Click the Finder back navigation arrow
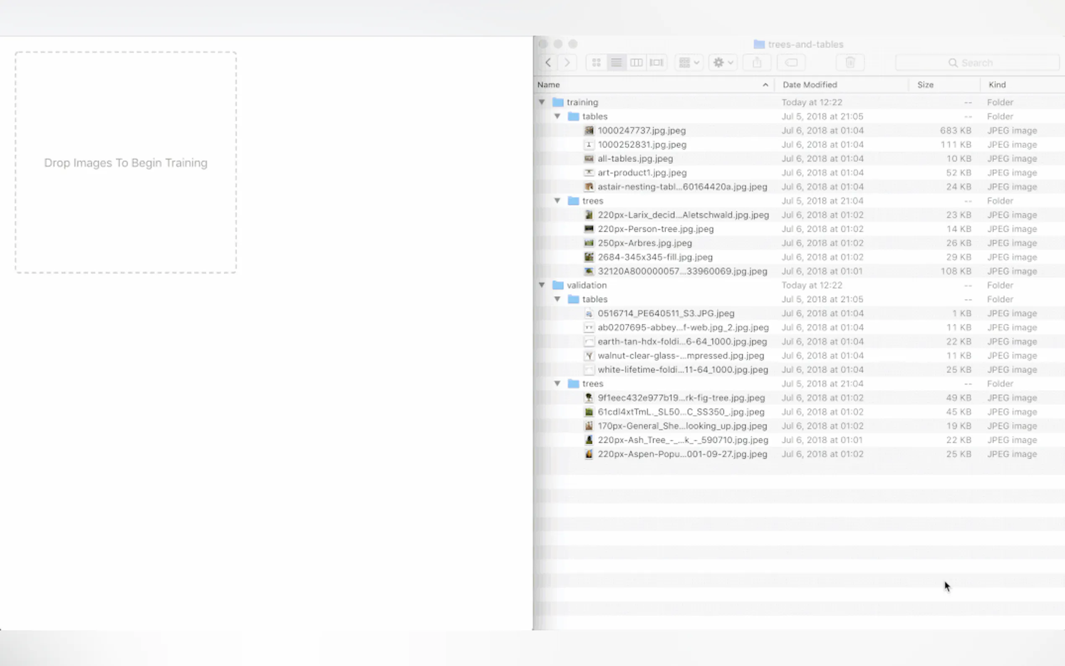The image size is (1065, 666). pos(548,62)
